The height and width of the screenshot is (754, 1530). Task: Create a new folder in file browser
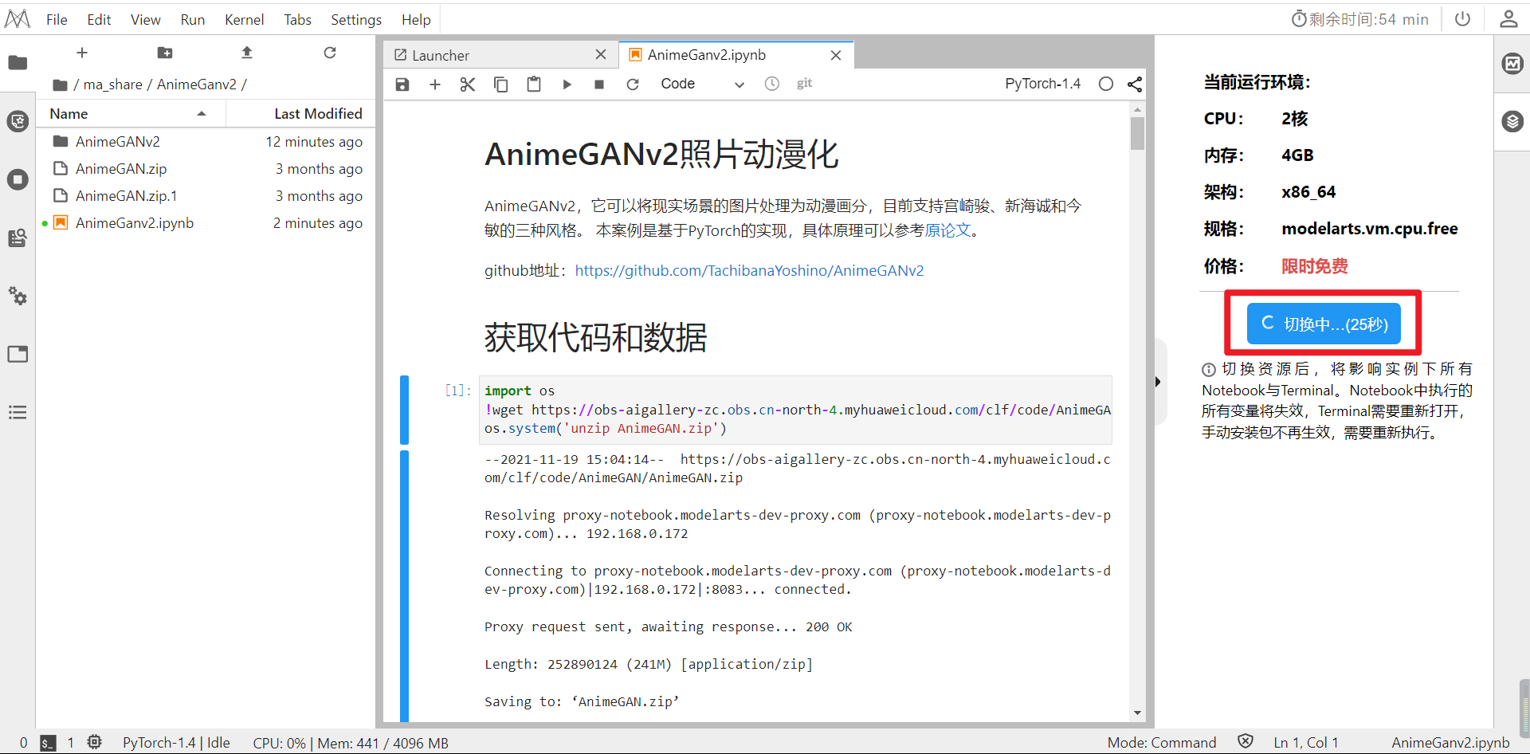[x=165, y=53]
